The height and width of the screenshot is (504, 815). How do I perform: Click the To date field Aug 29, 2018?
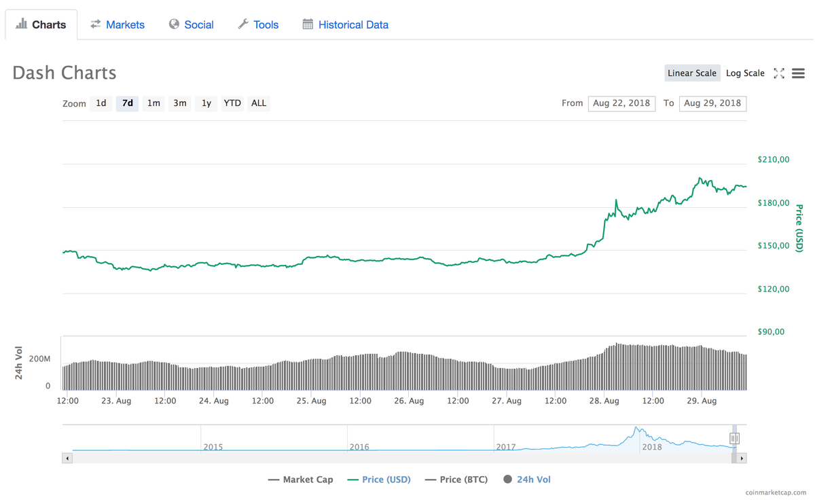point(712,103)
